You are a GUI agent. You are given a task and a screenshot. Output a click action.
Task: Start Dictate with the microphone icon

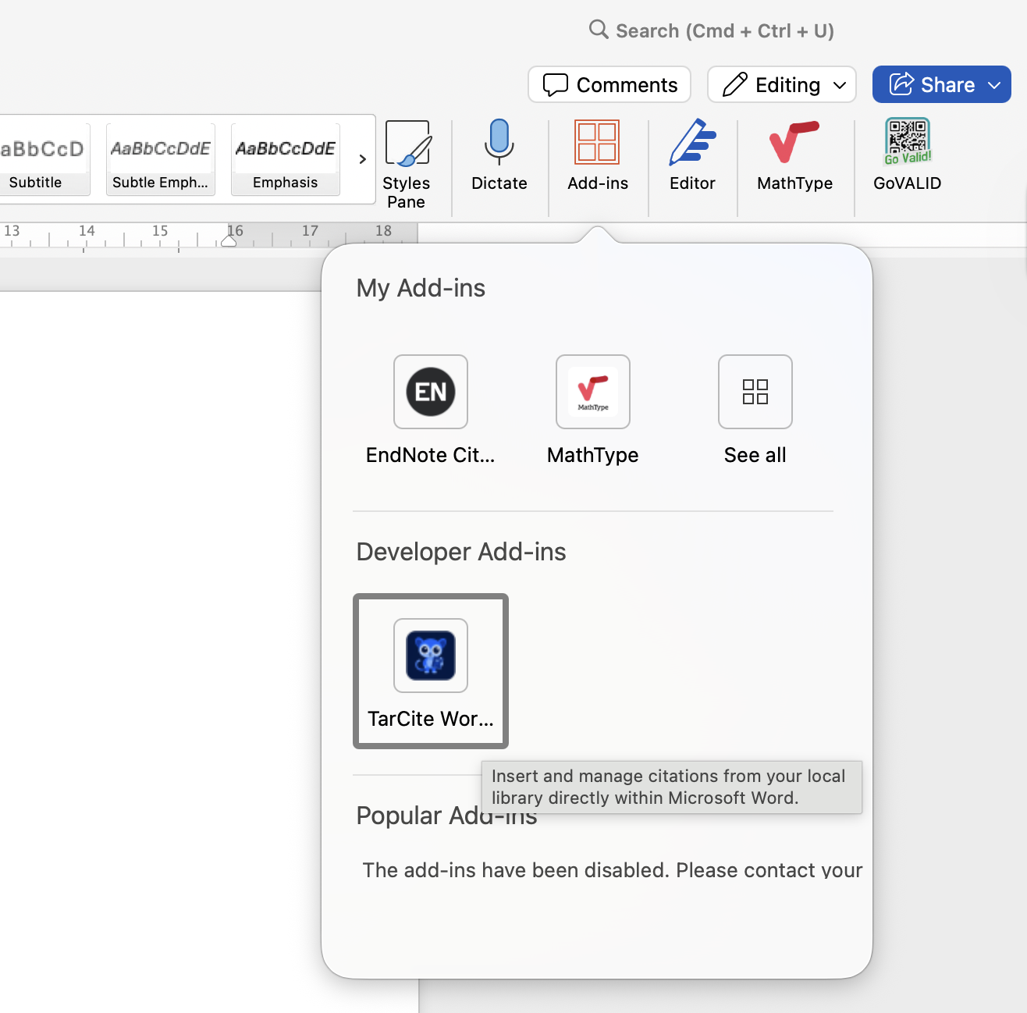[499, 155]
